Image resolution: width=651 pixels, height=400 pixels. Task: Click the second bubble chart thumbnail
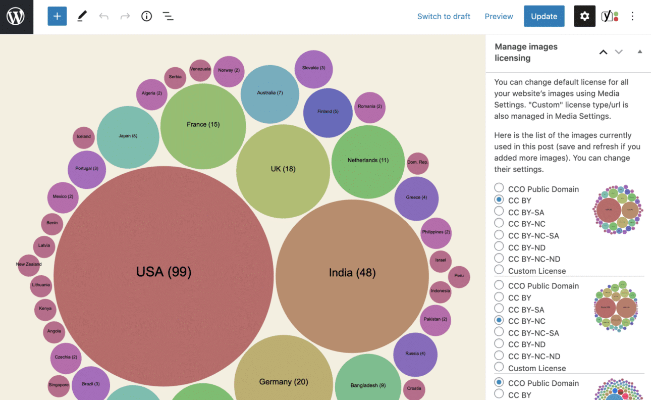pyautogui.click(x=616, y=306)
